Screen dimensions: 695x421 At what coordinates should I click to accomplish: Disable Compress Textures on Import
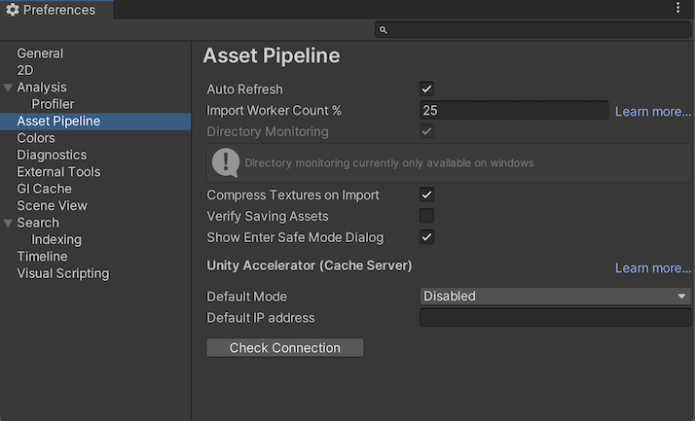tap(426, 195)
